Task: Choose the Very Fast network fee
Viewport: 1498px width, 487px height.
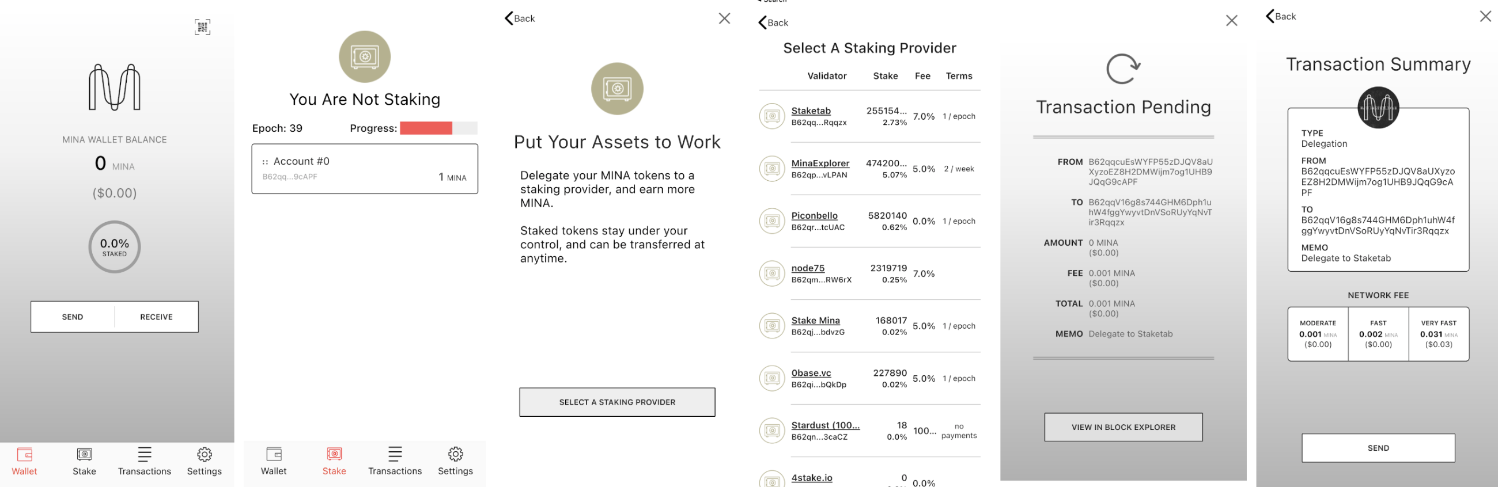Action: pos(1438,334)
